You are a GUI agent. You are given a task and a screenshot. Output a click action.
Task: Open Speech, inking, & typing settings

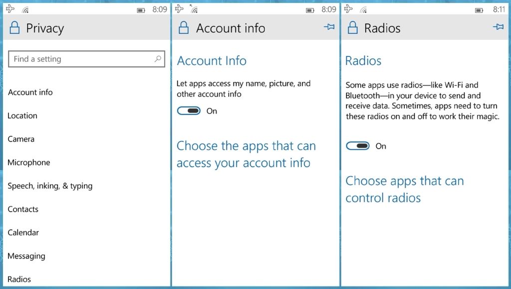coord(50,186)
